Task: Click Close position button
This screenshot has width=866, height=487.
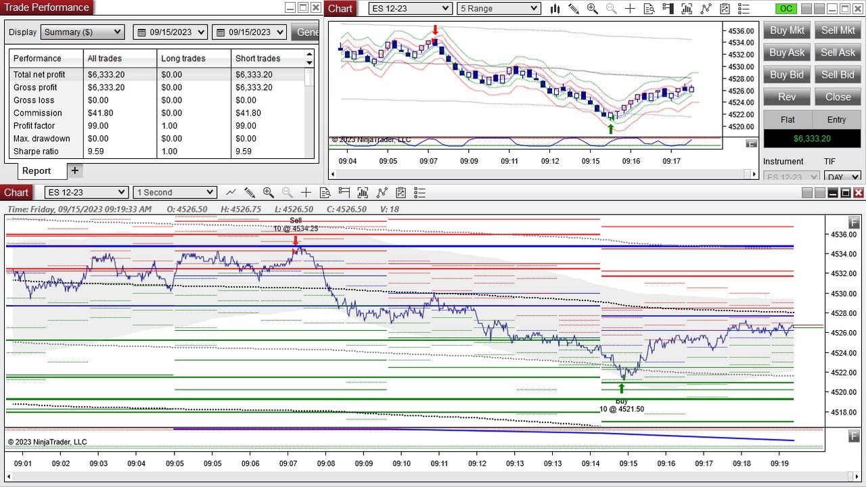Action: 838,97
